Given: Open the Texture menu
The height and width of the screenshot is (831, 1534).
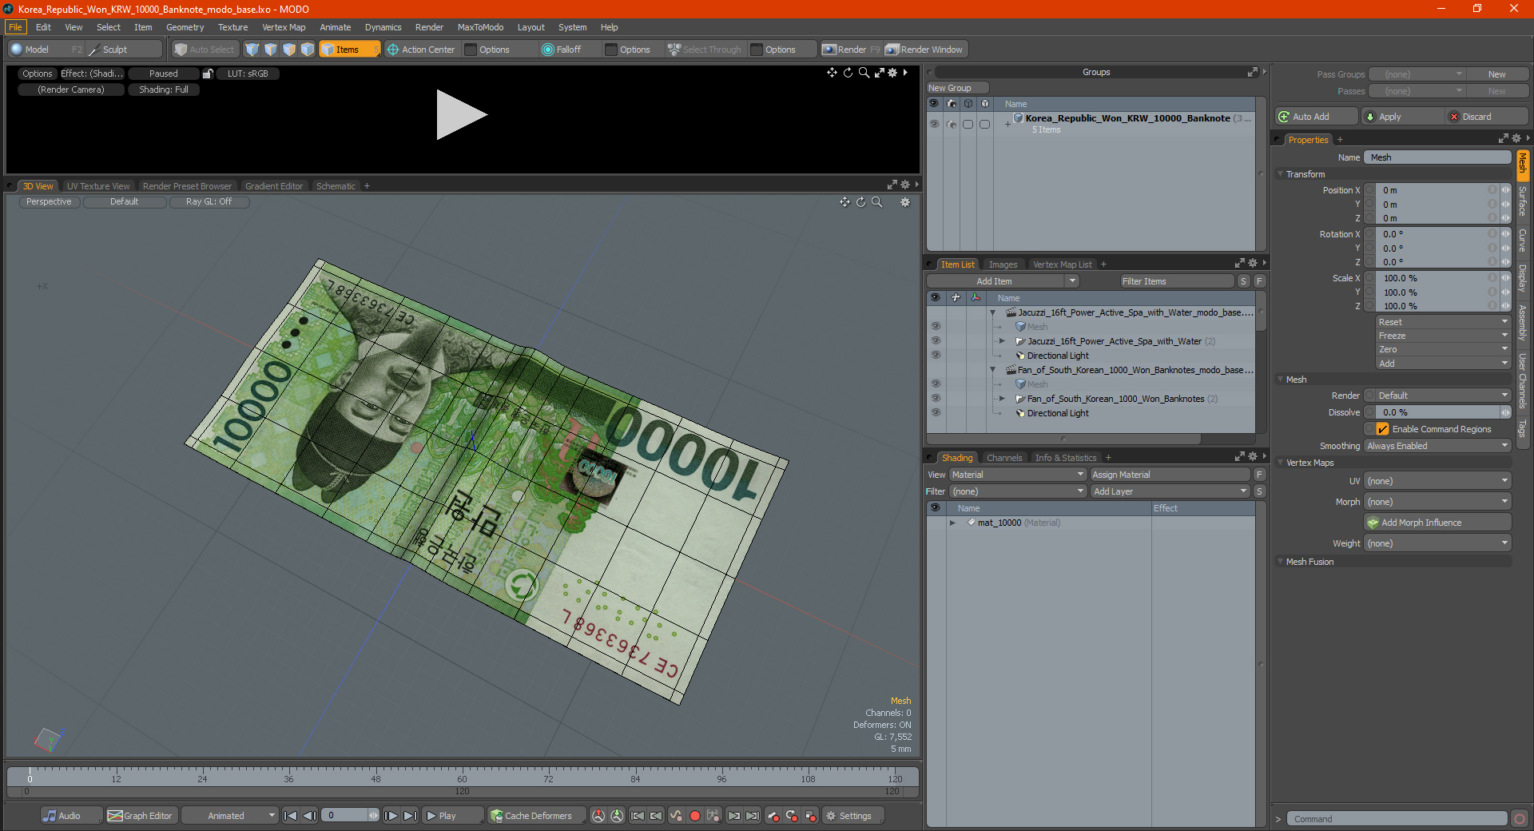Looking at the screenshot, I should tap(232, 27).
